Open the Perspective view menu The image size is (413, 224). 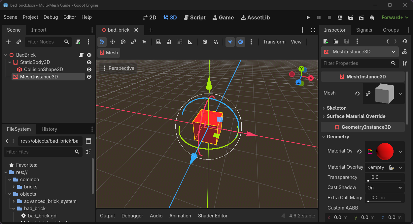tap(119, 68)
